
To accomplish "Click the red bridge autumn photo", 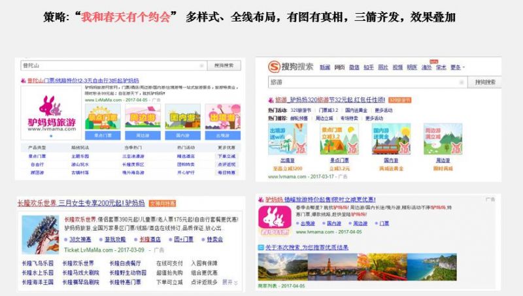I will (382, 267).
